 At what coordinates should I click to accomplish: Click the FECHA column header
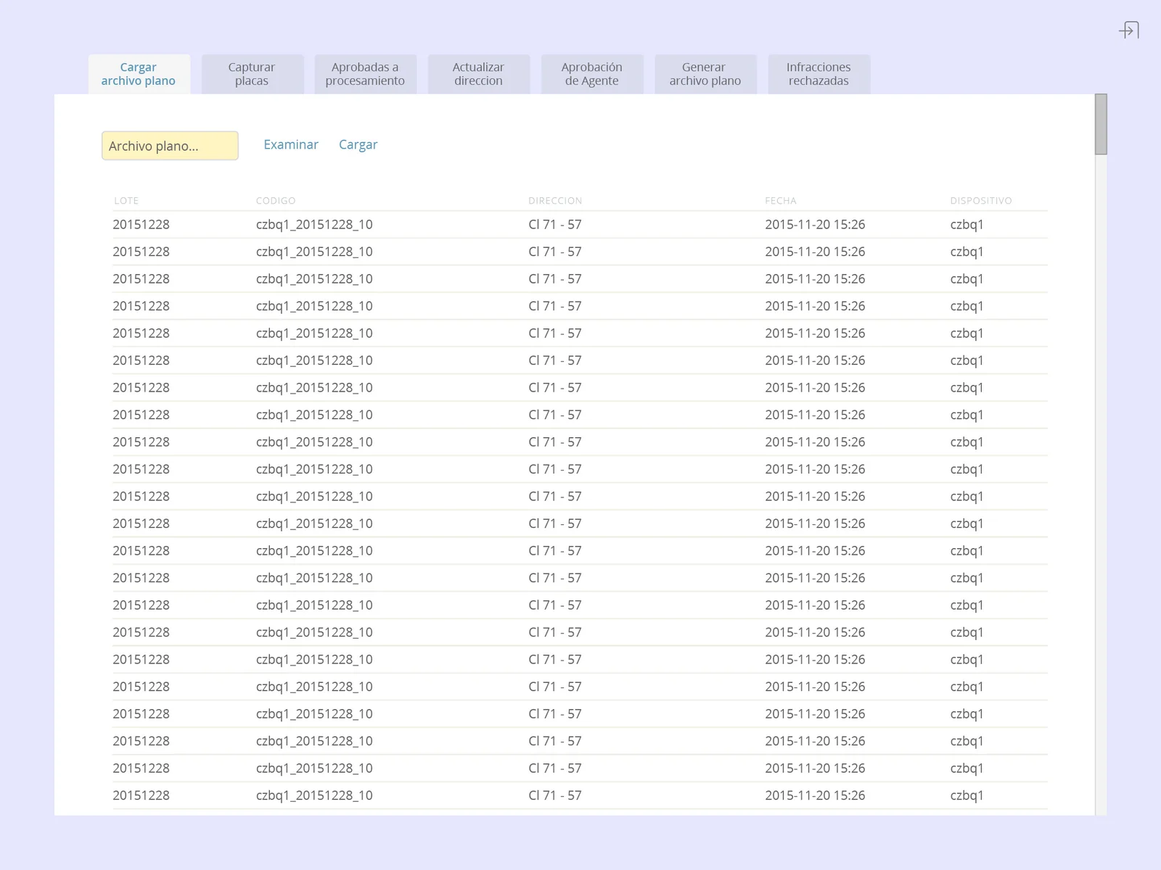(781, 201)
